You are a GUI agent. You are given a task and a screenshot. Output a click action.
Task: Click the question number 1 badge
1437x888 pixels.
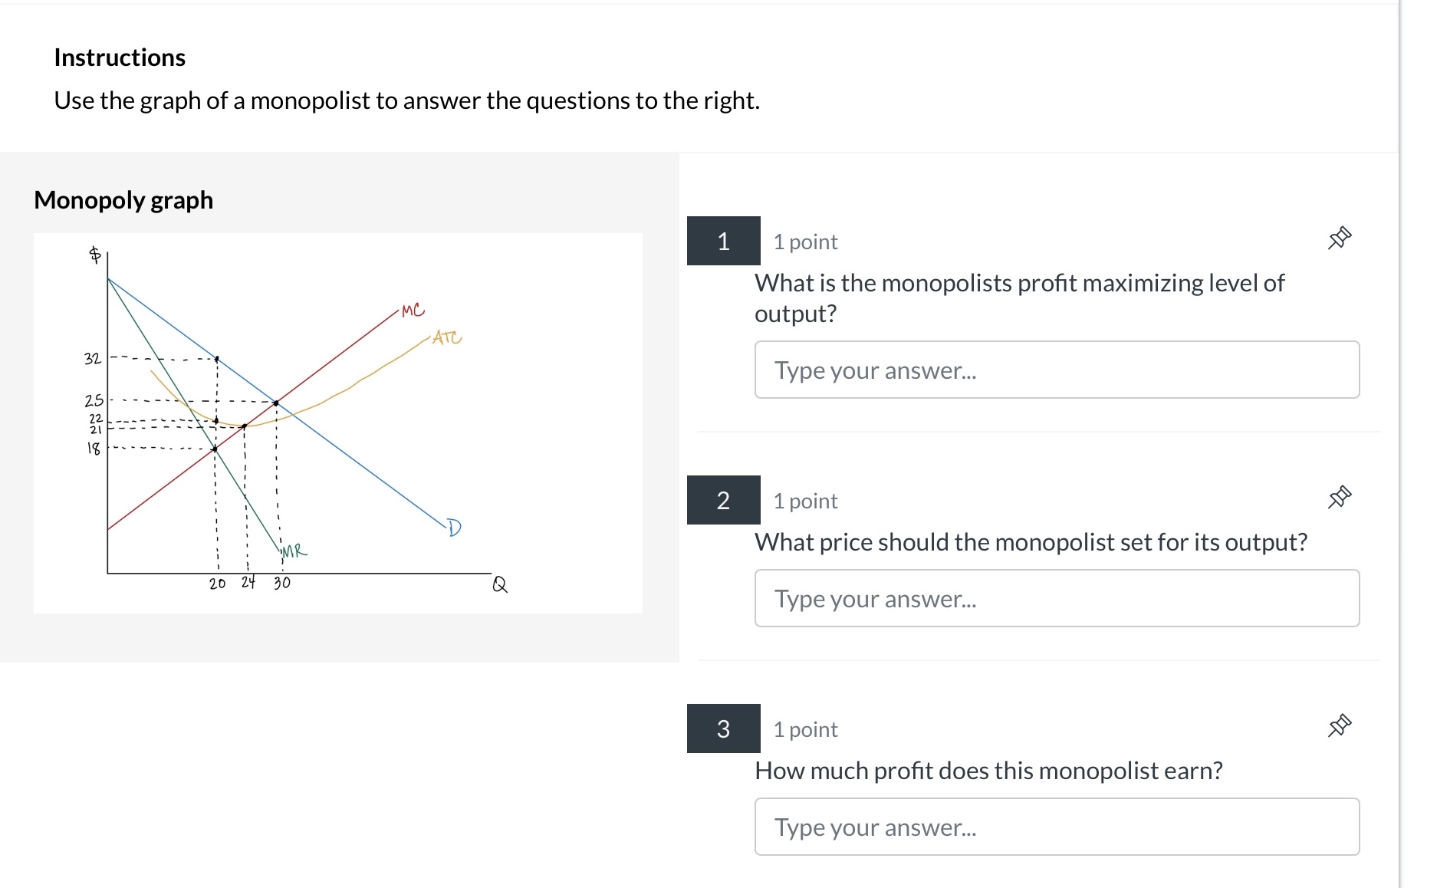click(723, 241)
